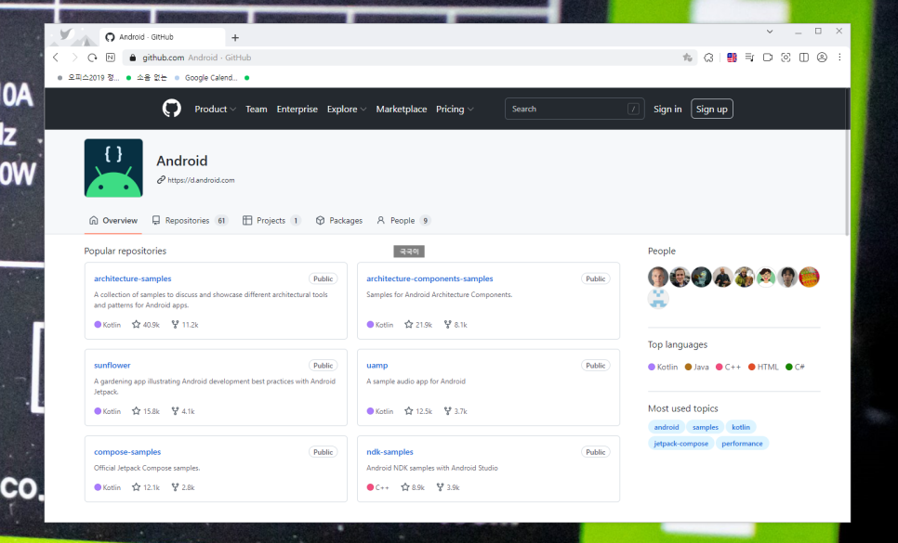The width and height of the screenshot is (898, 543).
Task: Filter by the Kotlin top language
Action: point(663,367)
